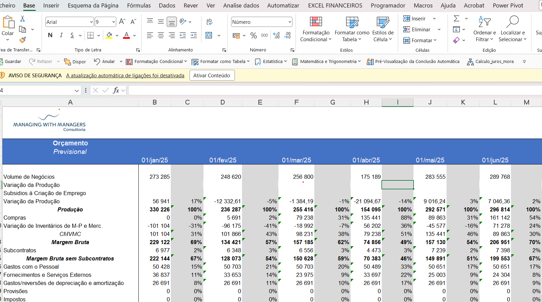Click the Eliminar cells button
The image size is (542, 302).
pyautogui.click(x=417, y=30)
